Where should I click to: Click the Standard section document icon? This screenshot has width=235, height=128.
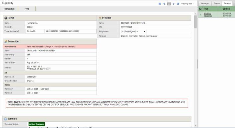click(6, 119)
